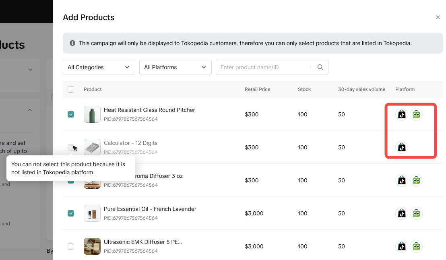
Task: Open the All Categories dropdown
Action: pos(99,67)
